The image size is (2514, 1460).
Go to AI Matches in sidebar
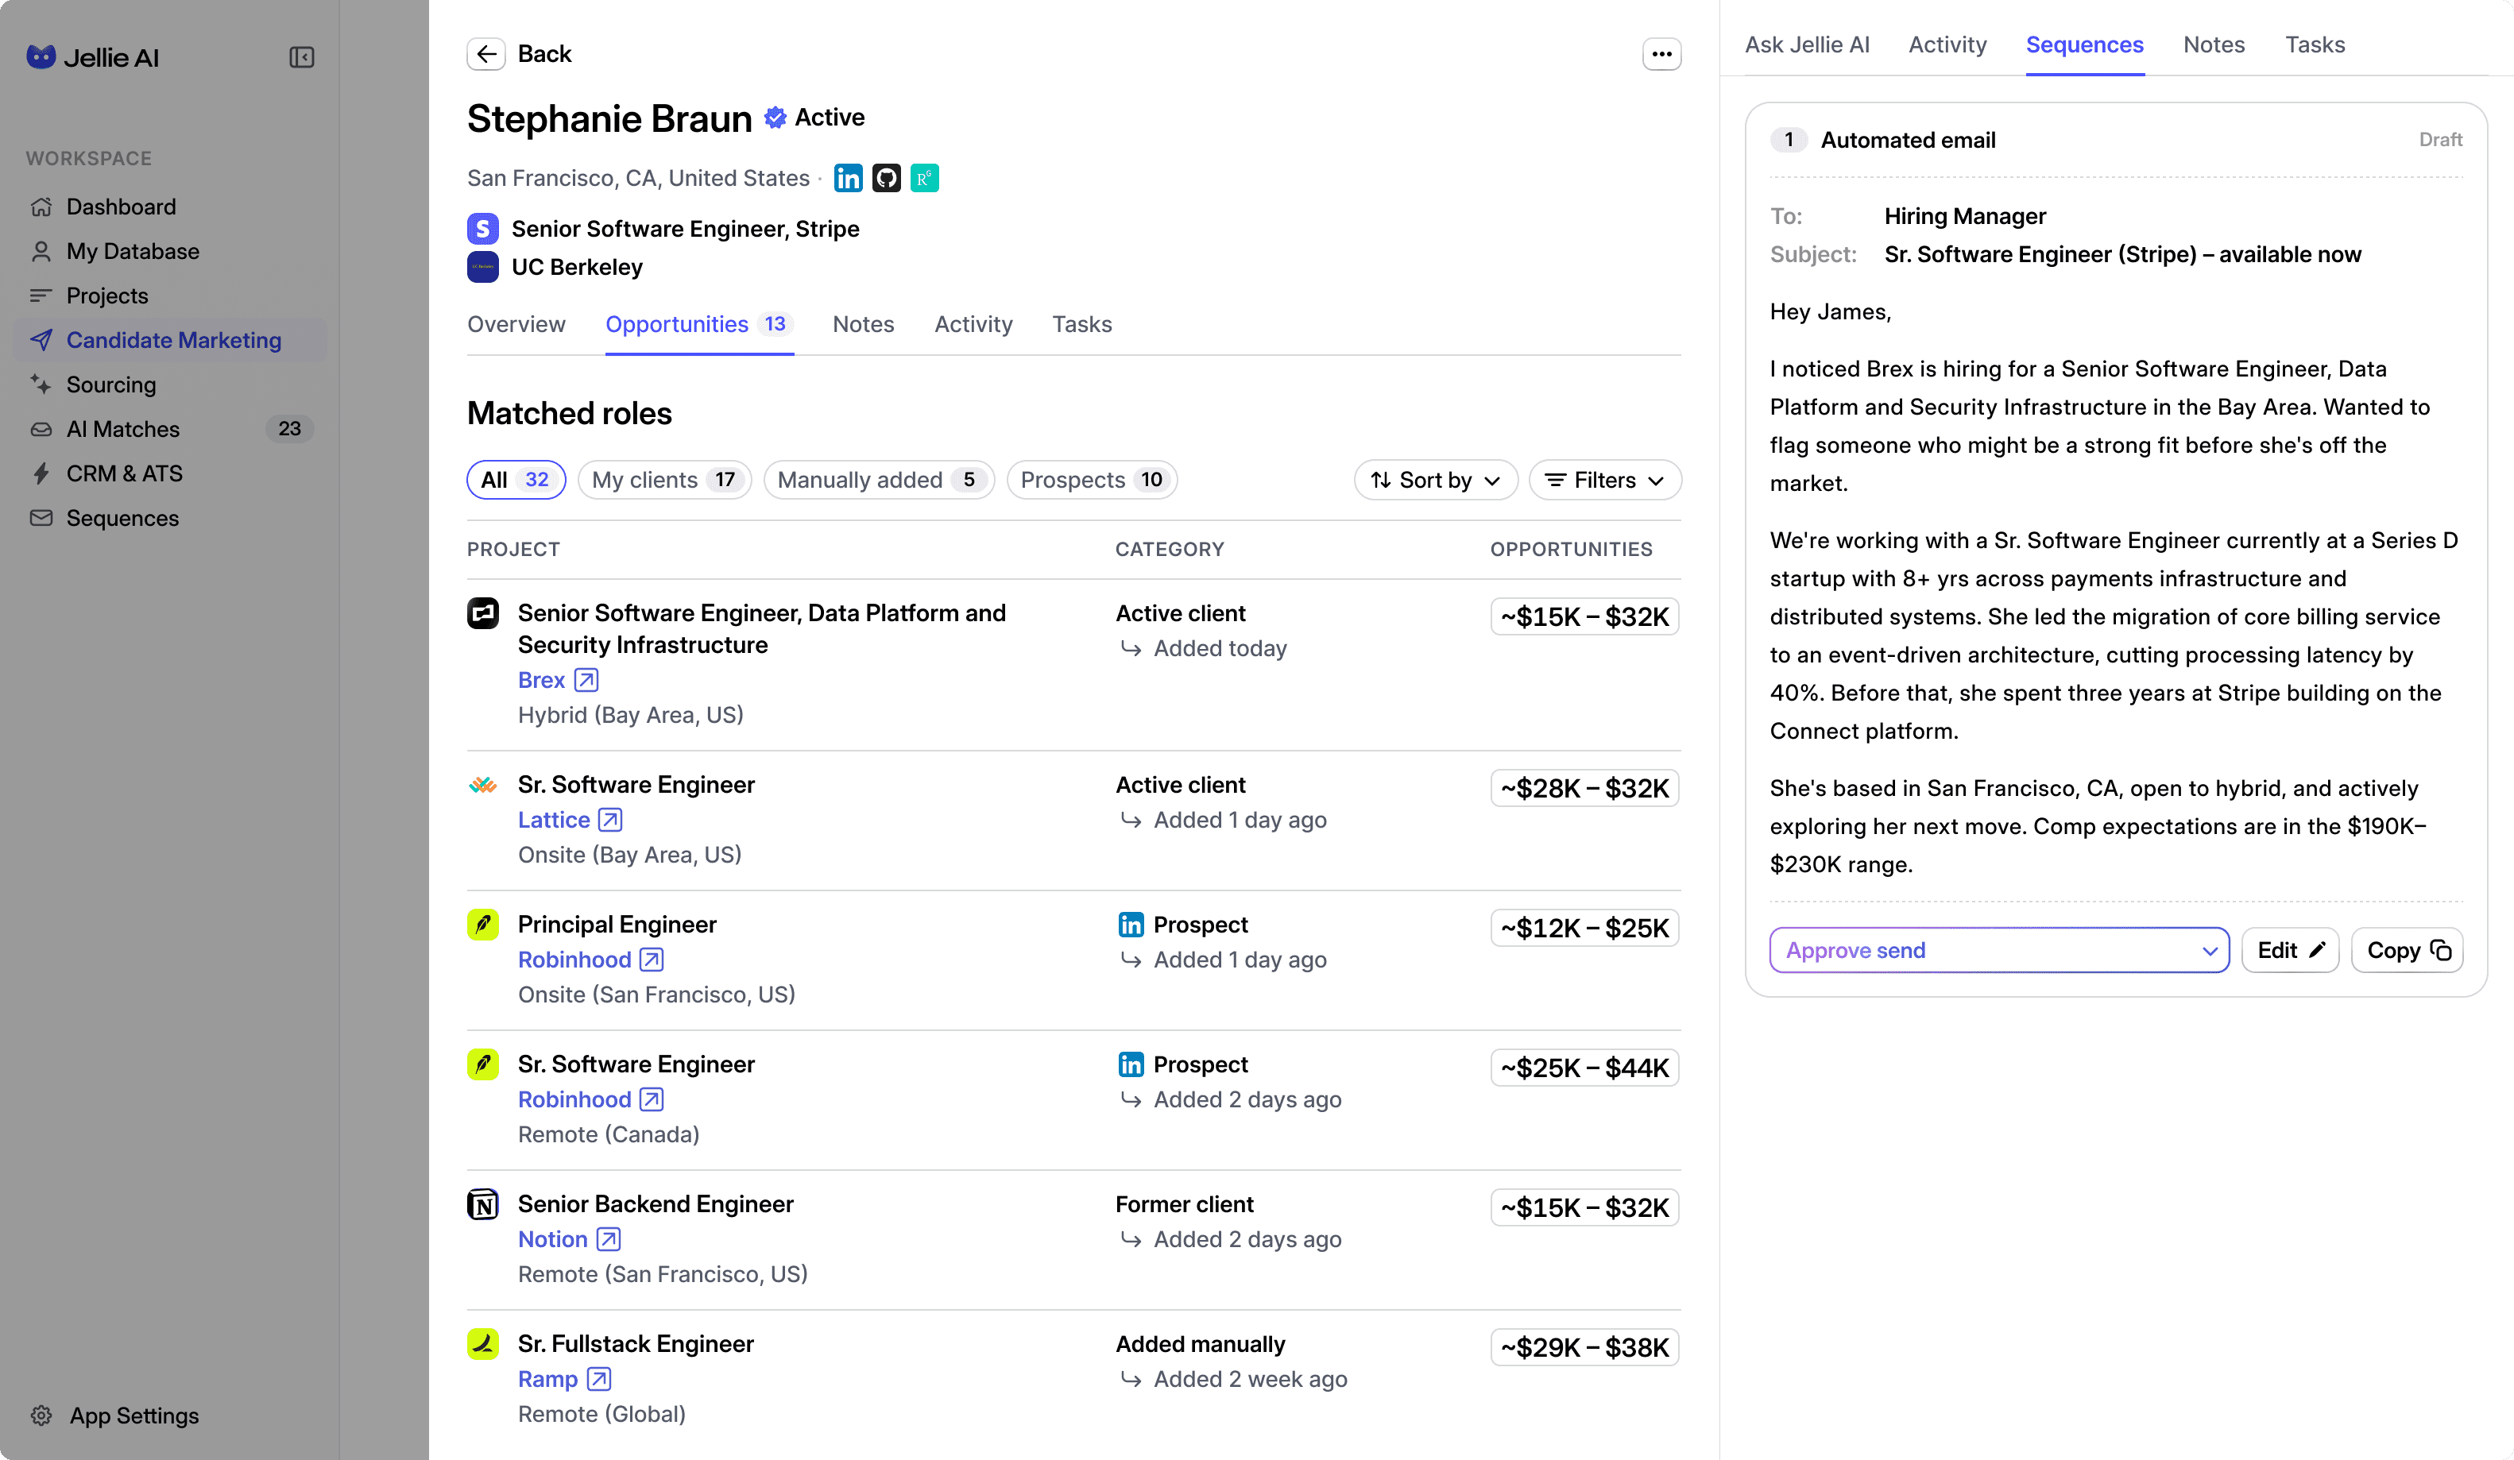pyautogui.click(x=122, y=429)
